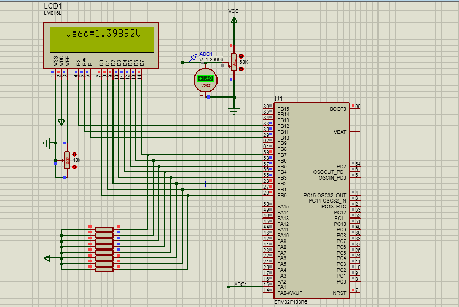
Task: Click the ADC1 probe name label
Action: click(x=206, y=54)
